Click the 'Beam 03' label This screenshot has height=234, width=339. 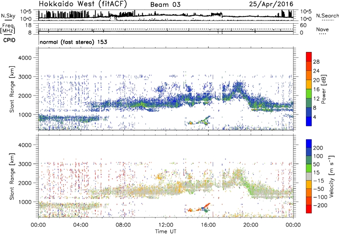click(165, 5)
